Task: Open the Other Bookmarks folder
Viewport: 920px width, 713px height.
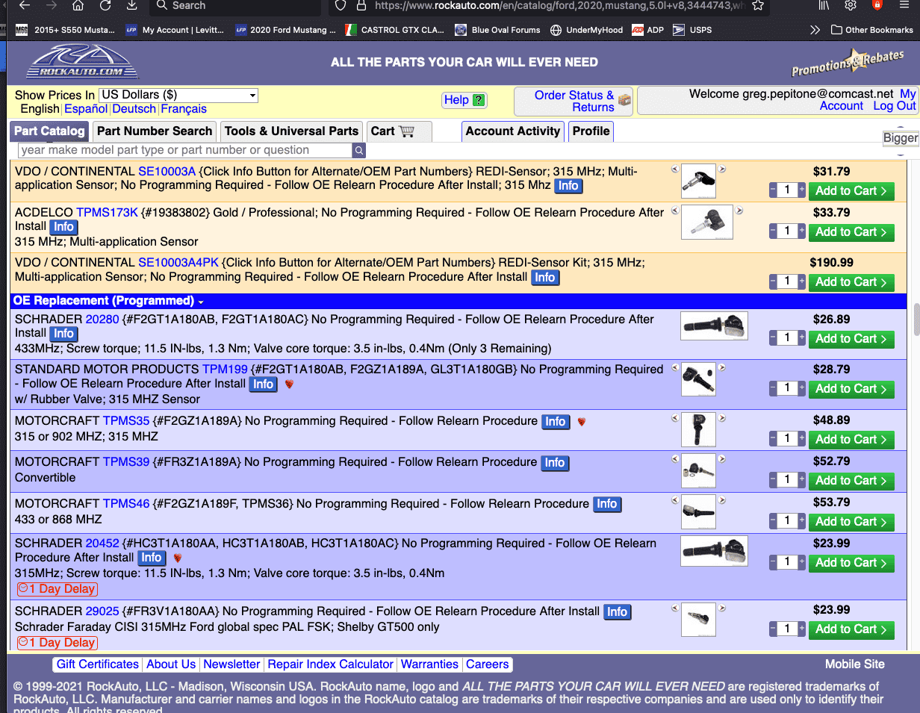Action: pos(871,30)
